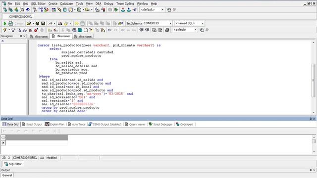Screen dimensions: 317x178
Task: Click the data grid vertical scrollbar
Action: point(314,144)
